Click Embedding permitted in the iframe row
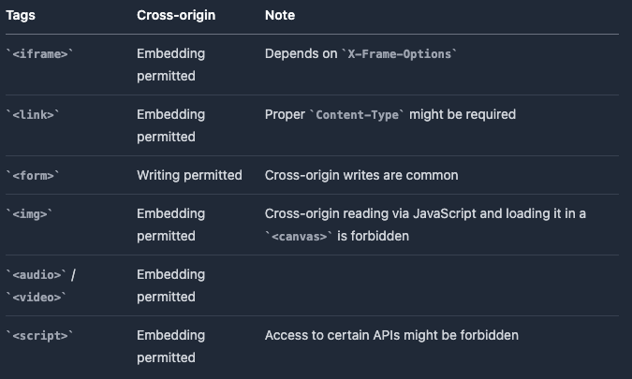The height and width of the screenshot is (379, 632). (x=170, y=65)
